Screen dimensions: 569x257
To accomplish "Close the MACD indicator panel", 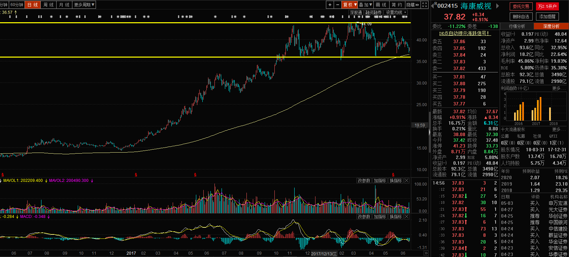I will point(407,217).
